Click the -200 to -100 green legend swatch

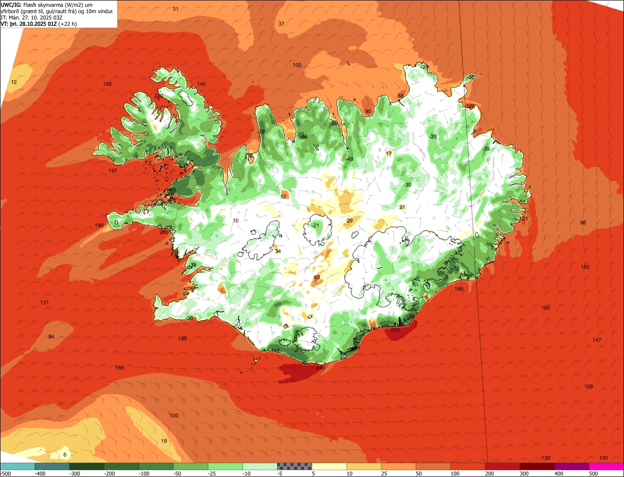(121, 466)
